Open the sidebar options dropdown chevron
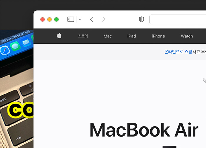 click(80, 19)
